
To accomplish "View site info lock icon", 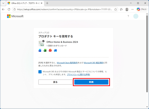I will 15,9.
